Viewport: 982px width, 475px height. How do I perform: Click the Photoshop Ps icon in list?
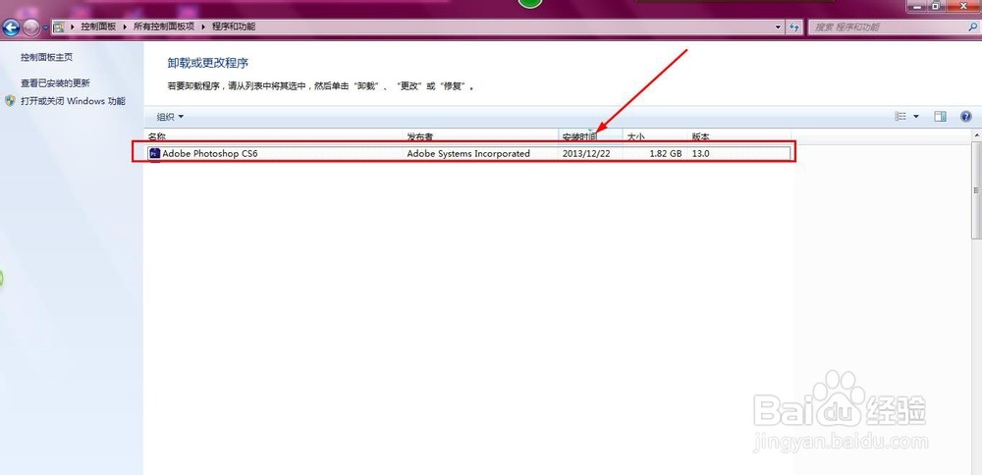pos(154,153)
